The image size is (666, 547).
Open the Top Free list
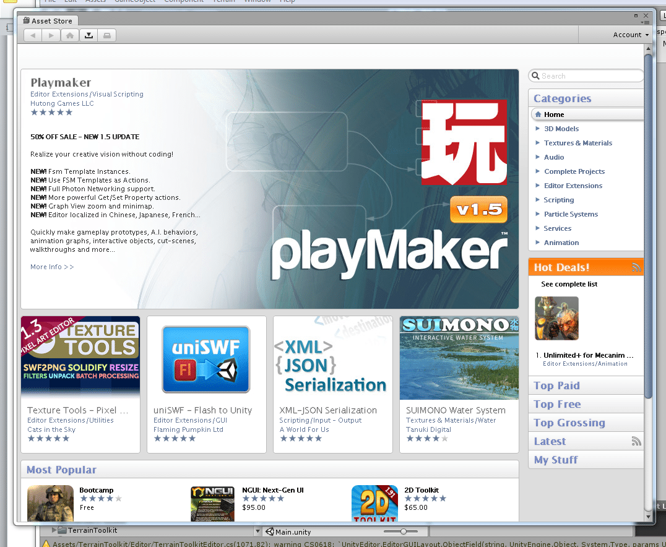pos(586,404)
